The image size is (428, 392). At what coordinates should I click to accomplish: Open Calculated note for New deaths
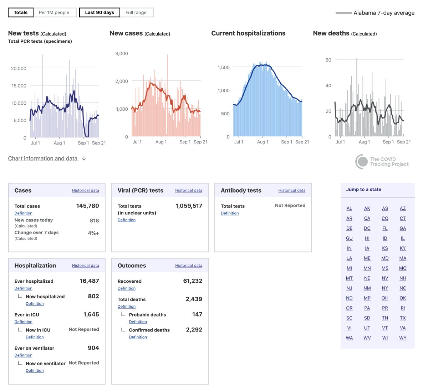click(x=364, y=34)
